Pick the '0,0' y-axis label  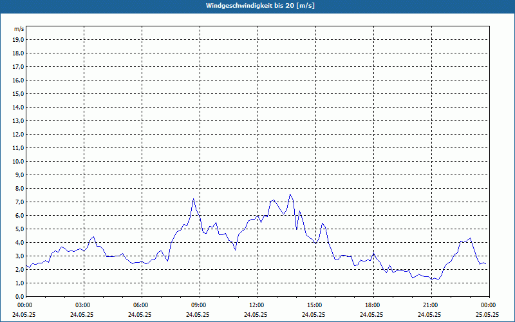point(19,297)
